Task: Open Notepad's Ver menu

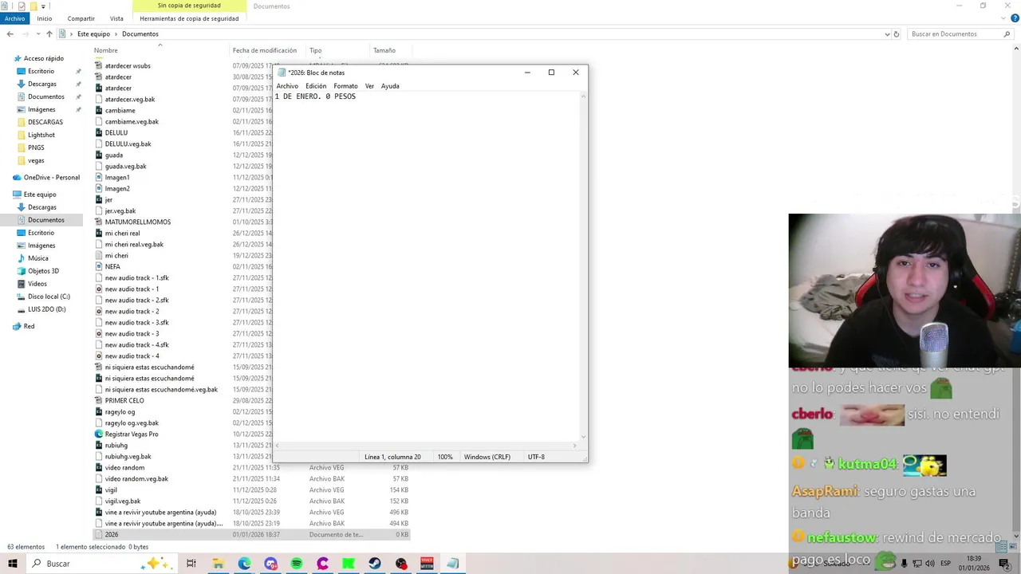Action: pos(369,86)
